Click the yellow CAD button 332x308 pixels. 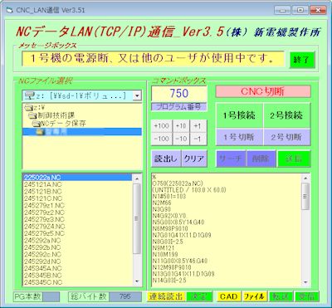[x=228, y=296]
